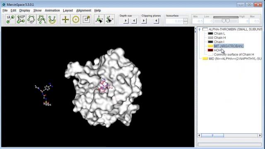Click the MID yellow color swatch
Image resolution: width=265 pixels, height=149 pixels.
205,59
